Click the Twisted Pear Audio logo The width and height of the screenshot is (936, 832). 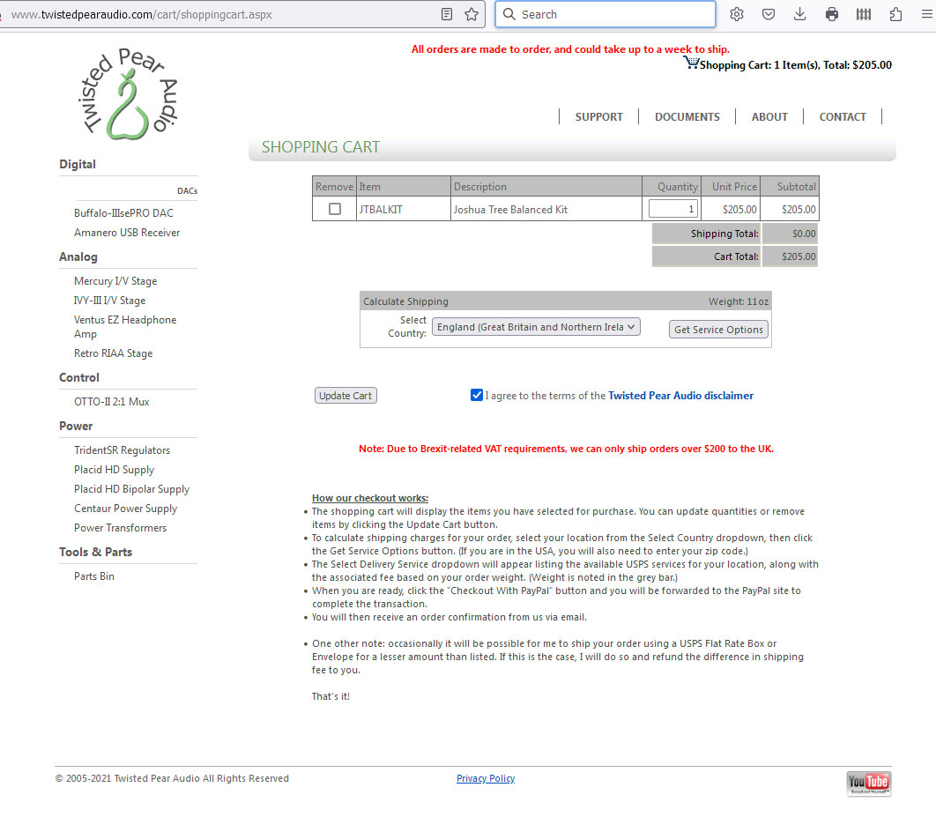coord(128,93)
